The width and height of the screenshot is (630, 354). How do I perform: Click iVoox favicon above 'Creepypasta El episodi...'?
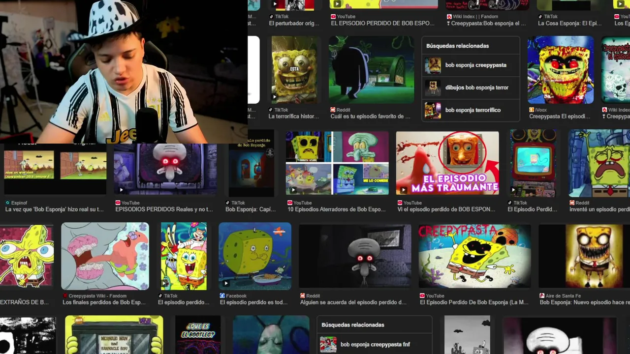[x=532, y=110]
